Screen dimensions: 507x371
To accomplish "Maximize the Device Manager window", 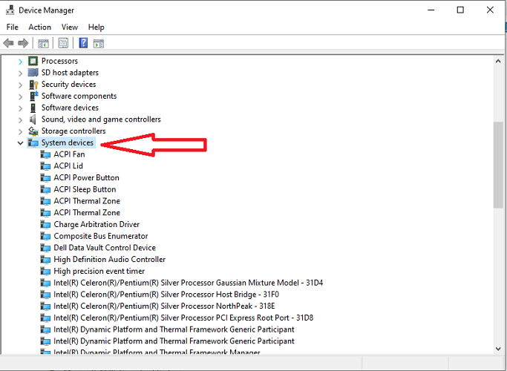I will (460, 10).
